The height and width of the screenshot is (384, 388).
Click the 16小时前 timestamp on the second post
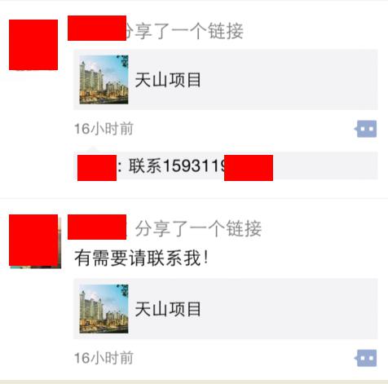[104, 358]
